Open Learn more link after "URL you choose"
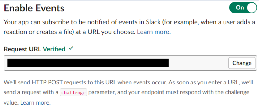This screenshot has height=110, width=259. [x=154, y=32]
